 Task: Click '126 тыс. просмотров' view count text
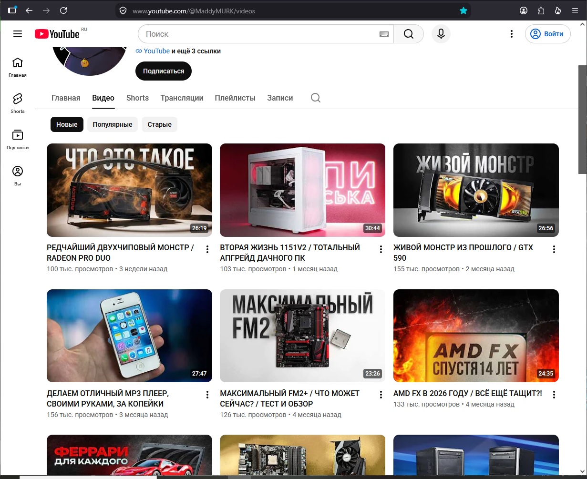point(253,415)
